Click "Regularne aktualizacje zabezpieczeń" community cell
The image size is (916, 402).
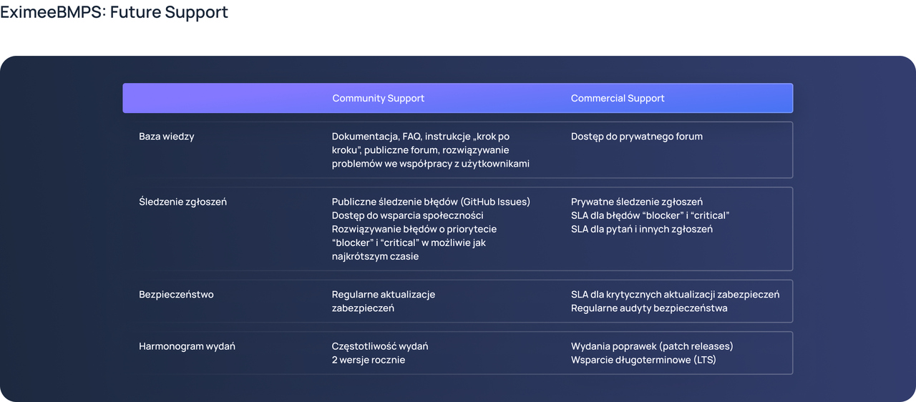(x=383, y=301)
